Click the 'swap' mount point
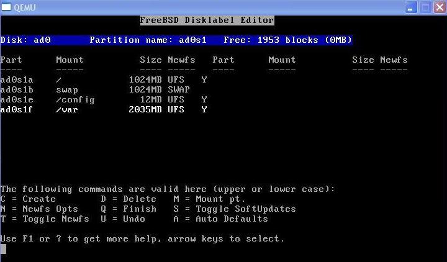The width and height of the screenshot is (447, 262). point(67,90)
